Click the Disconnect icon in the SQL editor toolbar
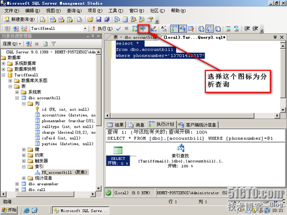This screenshot has width=287, height=215. [16, 29]
